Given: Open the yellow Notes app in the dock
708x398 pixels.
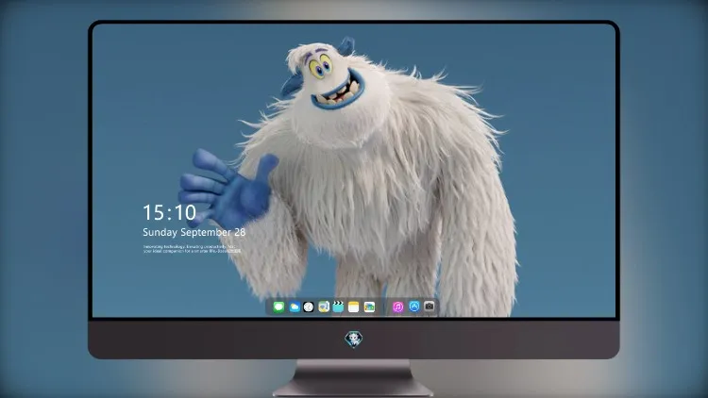Looking at the screenshot, I should coord(354,307).
